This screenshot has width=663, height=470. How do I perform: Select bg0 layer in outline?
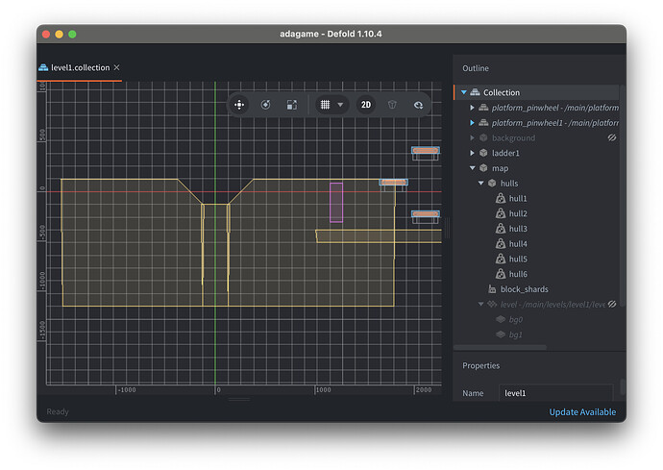point(516,320)
